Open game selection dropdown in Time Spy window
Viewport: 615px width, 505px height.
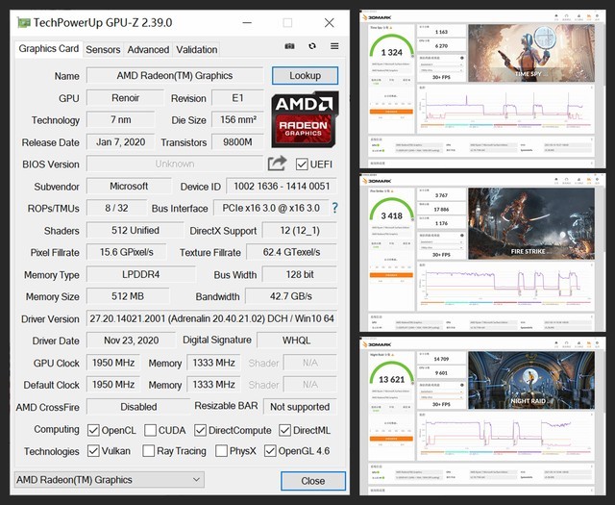(x=442, y=64)
